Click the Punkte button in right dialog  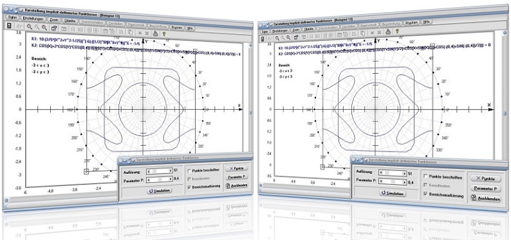coord(486,178)
